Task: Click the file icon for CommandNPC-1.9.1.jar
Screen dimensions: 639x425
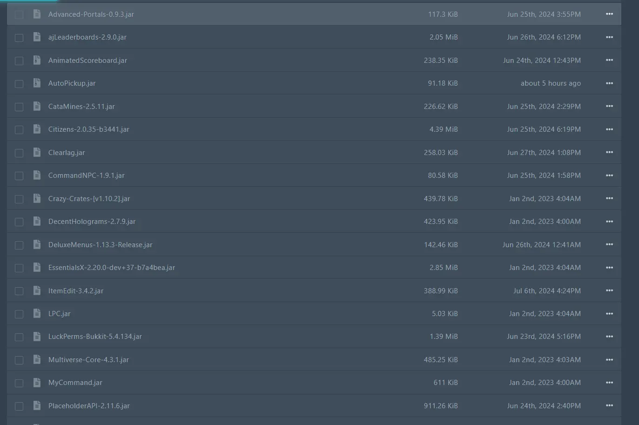Action: (x=37, y=175)
